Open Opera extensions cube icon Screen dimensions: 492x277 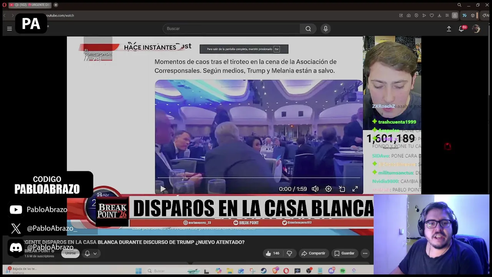click(x=473, y=15)
